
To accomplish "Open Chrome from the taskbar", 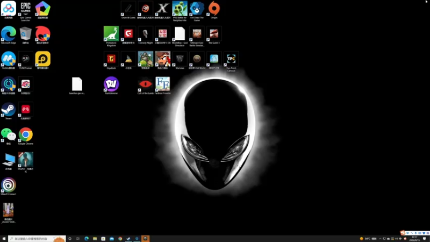I will click(120, 239).
